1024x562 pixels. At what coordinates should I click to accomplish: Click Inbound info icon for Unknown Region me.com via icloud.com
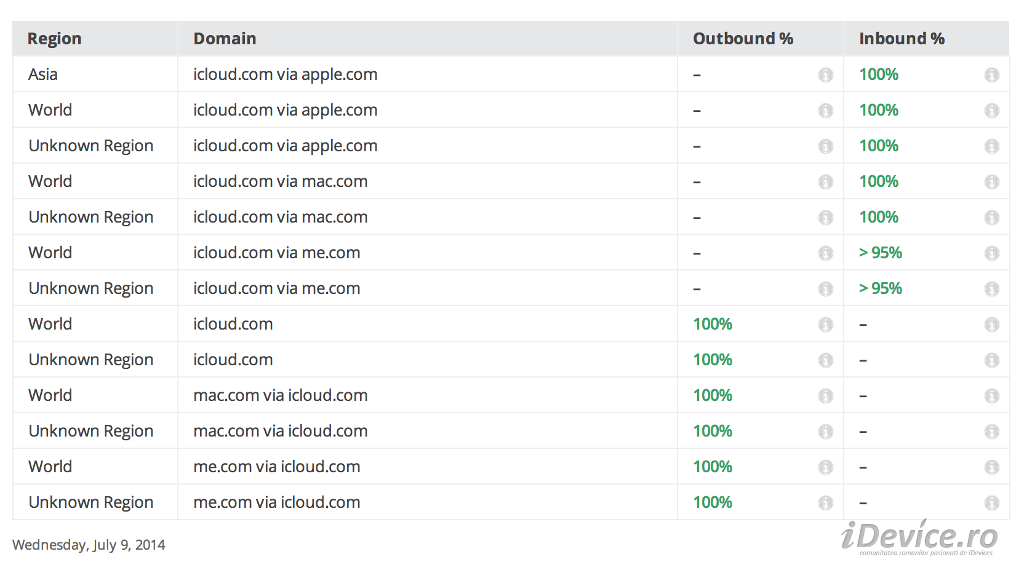[992, 503]
